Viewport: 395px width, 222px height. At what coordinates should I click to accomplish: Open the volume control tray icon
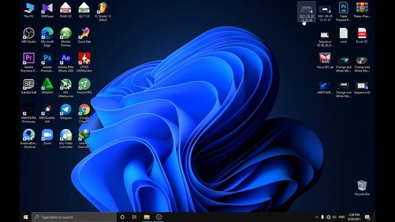pos(335,217)
